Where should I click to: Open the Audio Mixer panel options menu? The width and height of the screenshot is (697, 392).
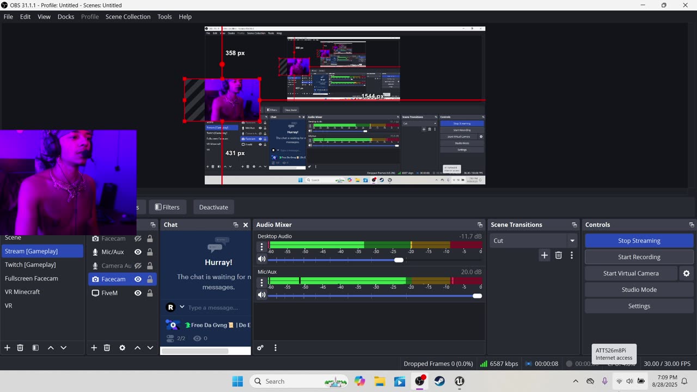(x=276, y=348)
